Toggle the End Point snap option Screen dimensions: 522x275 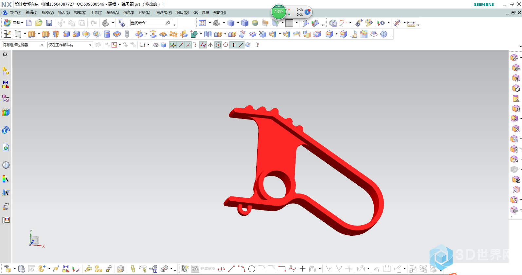click(181, 45)
